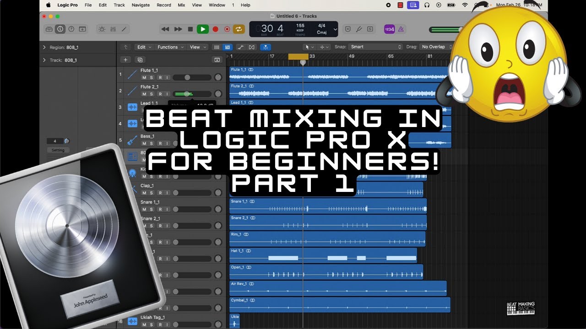586x329 pixels.
Task: Open the File menu
Action: (88, 5)
